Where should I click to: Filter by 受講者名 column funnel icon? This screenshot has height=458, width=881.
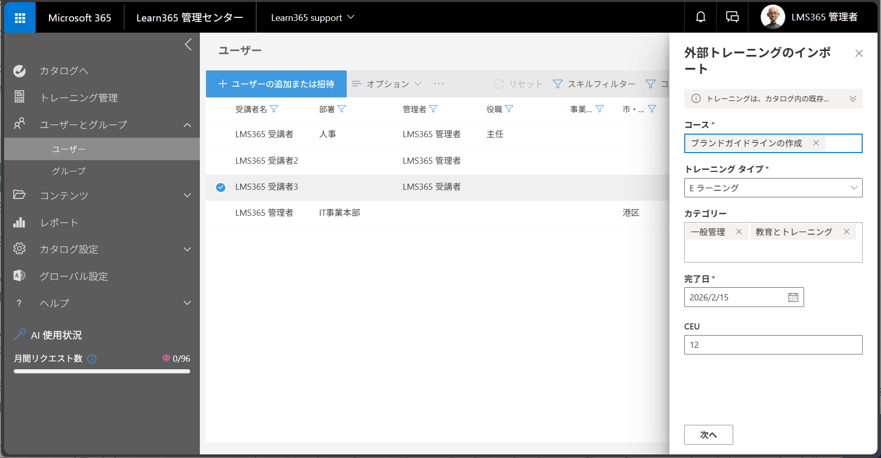coord(274,109)
